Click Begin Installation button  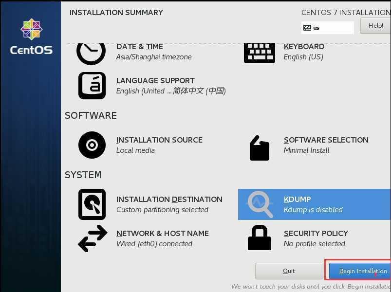click(x=360, y=271)
